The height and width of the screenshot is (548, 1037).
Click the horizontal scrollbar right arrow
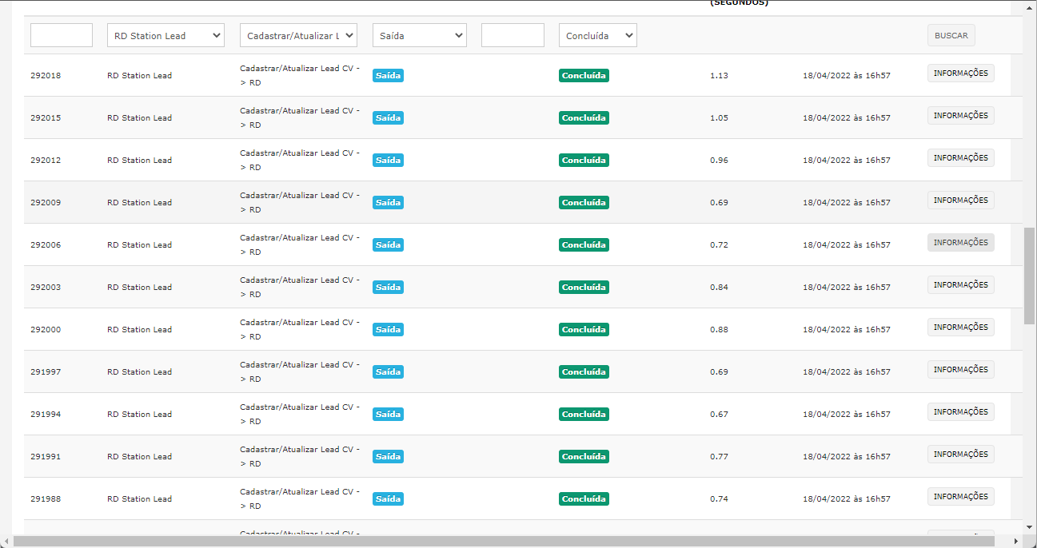coord(1016,542)
